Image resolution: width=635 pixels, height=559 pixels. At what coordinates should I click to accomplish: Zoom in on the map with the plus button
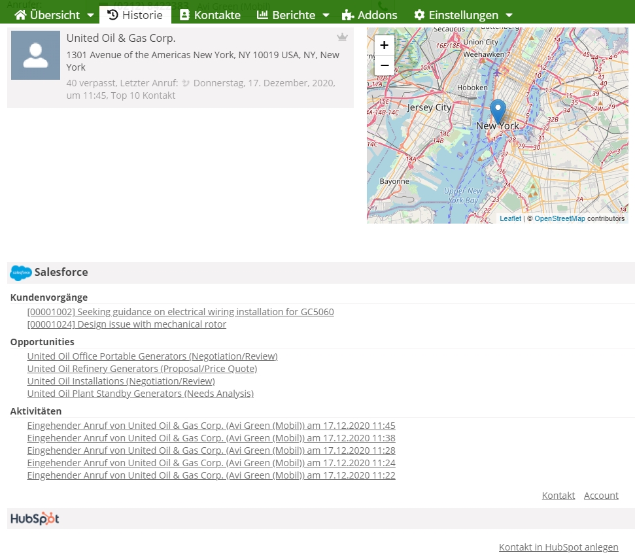click(384, 45)
